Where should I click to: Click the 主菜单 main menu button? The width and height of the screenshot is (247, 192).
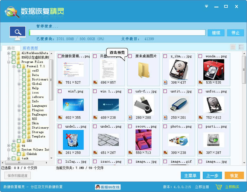coord(190,175)
